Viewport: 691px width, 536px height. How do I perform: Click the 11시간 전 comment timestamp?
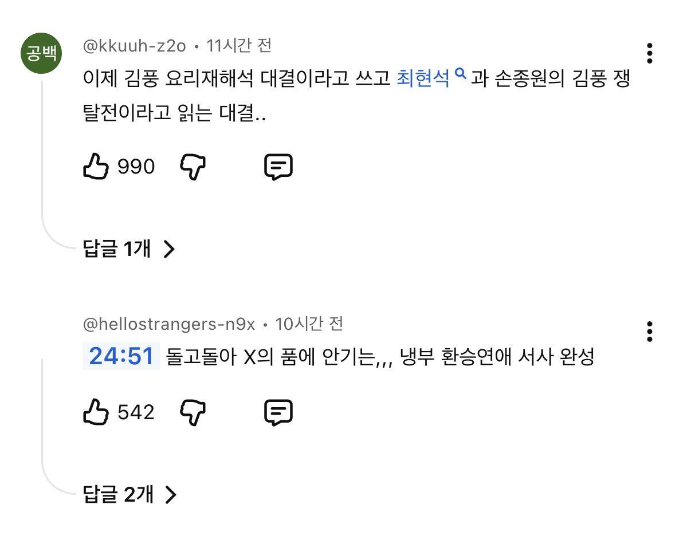coord(239,46)
